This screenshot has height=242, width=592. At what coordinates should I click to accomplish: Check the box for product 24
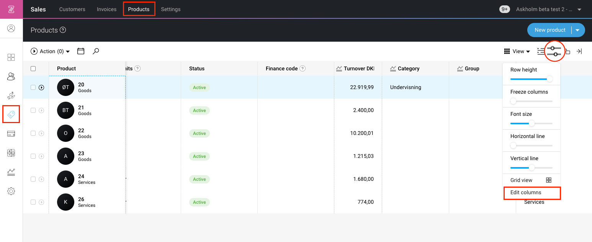click(33, 179)
